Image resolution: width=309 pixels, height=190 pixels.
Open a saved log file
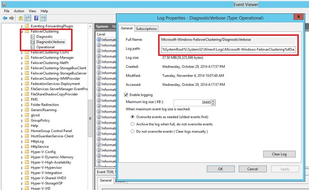pos(20,18)
